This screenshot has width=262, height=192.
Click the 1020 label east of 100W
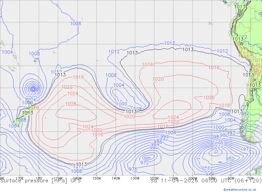click(x=209, y=97)
